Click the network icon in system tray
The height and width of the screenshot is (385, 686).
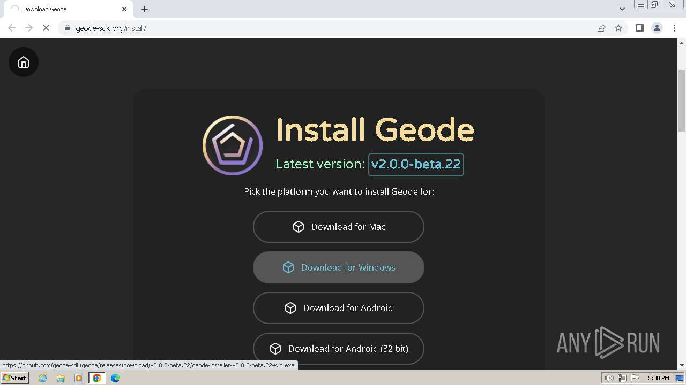click(622, 378)
